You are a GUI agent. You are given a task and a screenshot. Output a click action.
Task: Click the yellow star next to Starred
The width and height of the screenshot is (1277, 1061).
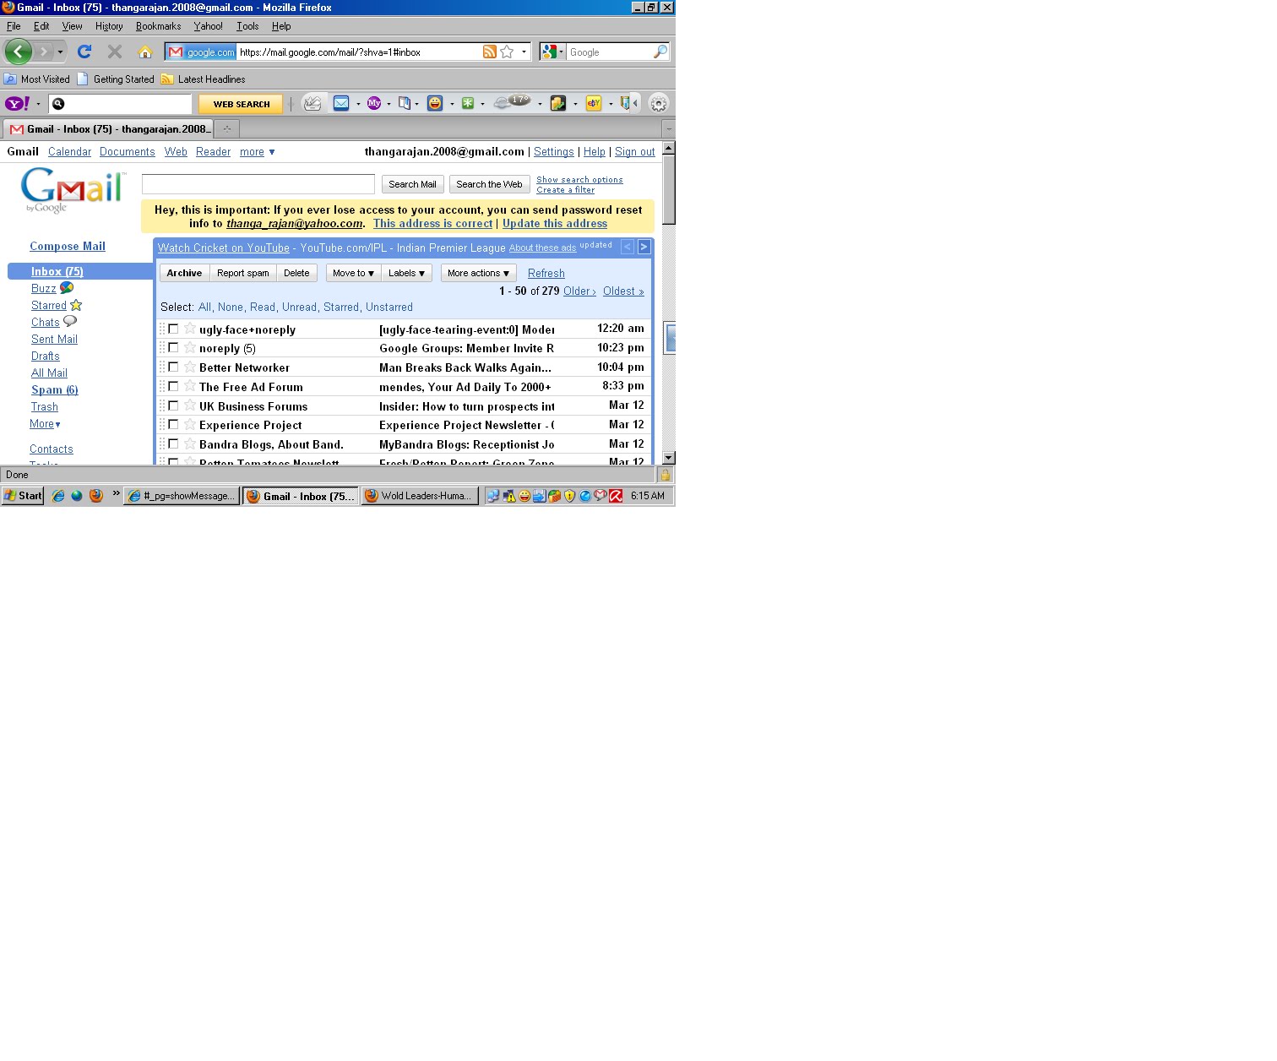76,305
